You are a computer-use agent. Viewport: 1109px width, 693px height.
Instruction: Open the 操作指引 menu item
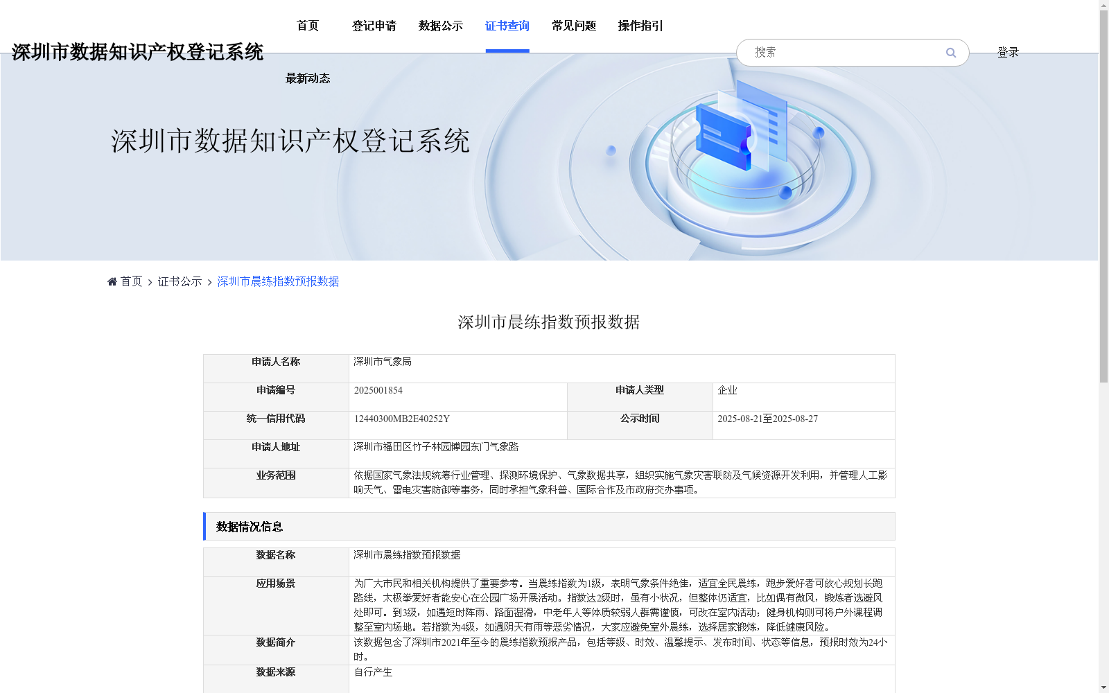pos(640,26)
